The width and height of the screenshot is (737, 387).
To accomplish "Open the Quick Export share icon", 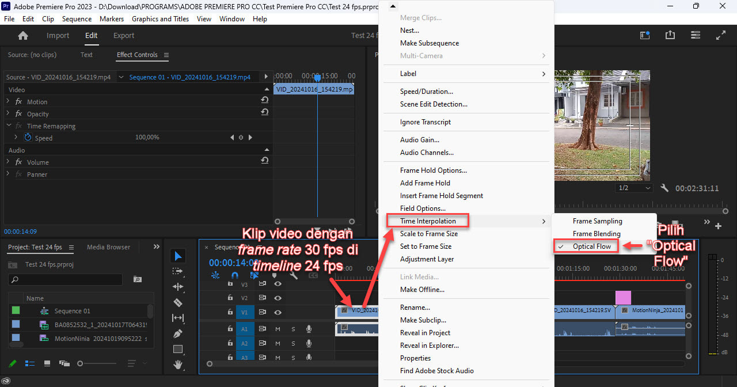I will tap(670, 36).
